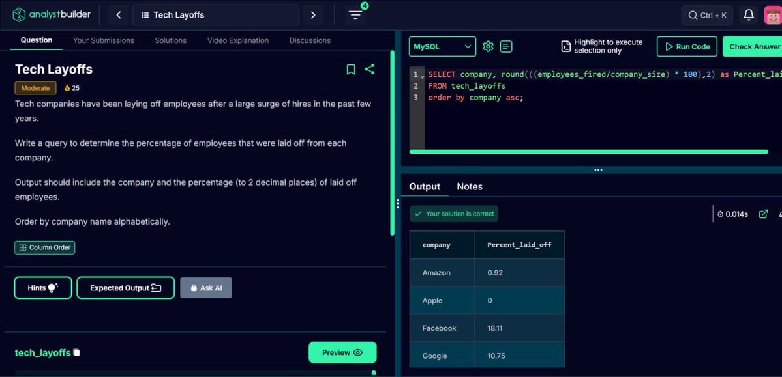Select the Google cell
Viewport: 782px width, 377px height.
[442, 356]
